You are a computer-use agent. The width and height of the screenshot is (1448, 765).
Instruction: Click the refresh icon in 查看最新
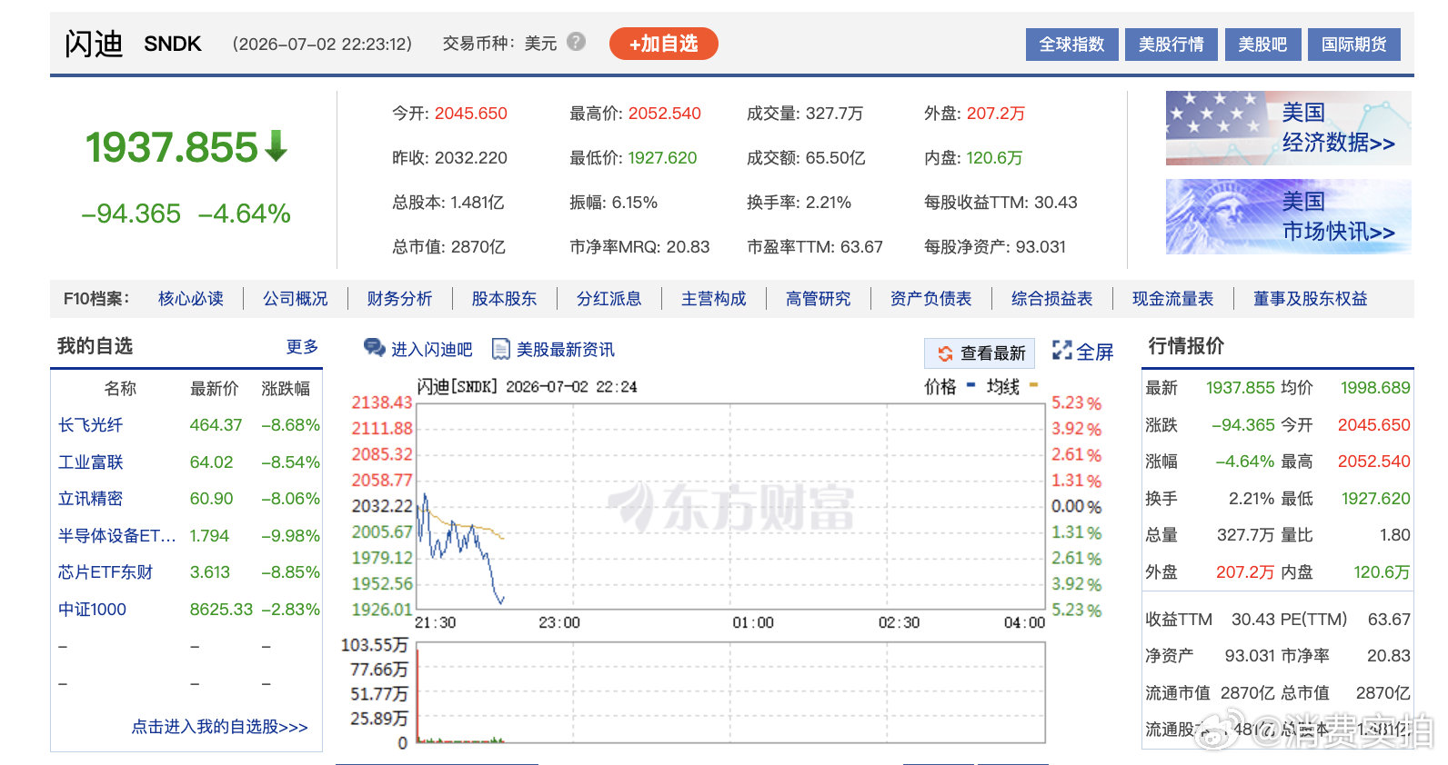tap(945, 353)
